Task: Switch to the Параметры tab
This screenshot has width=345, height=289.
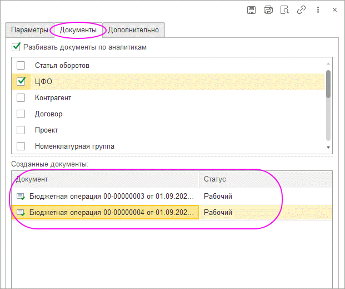Action: (29, 30)
